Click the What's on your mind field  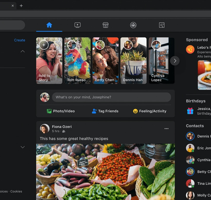(111, 97)
